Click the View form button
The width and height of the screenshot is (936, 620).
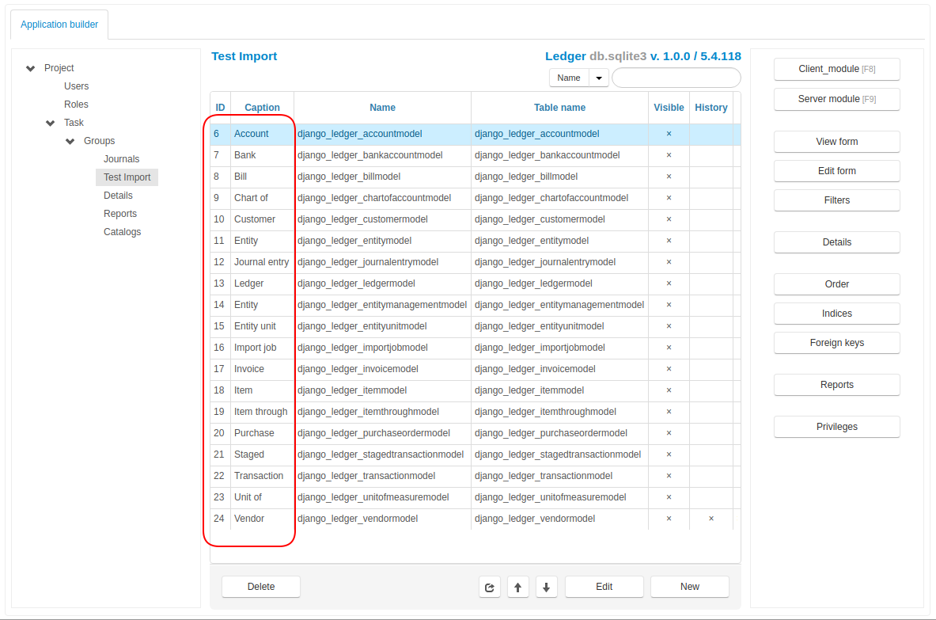click(837, 142)
